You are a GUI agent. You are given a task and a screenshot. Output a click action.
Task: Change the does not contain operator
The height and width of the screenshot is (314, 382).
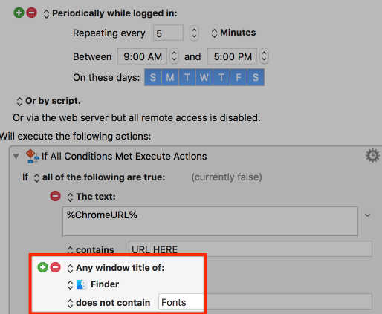[x=109, y=303]
